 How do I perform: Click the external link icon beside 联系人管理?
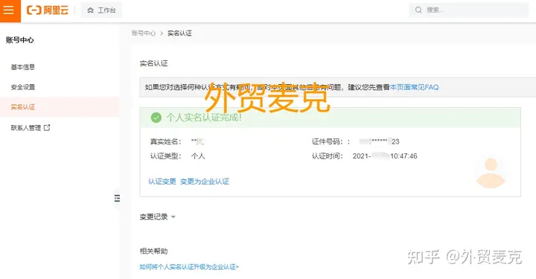(x=47, y=128)
